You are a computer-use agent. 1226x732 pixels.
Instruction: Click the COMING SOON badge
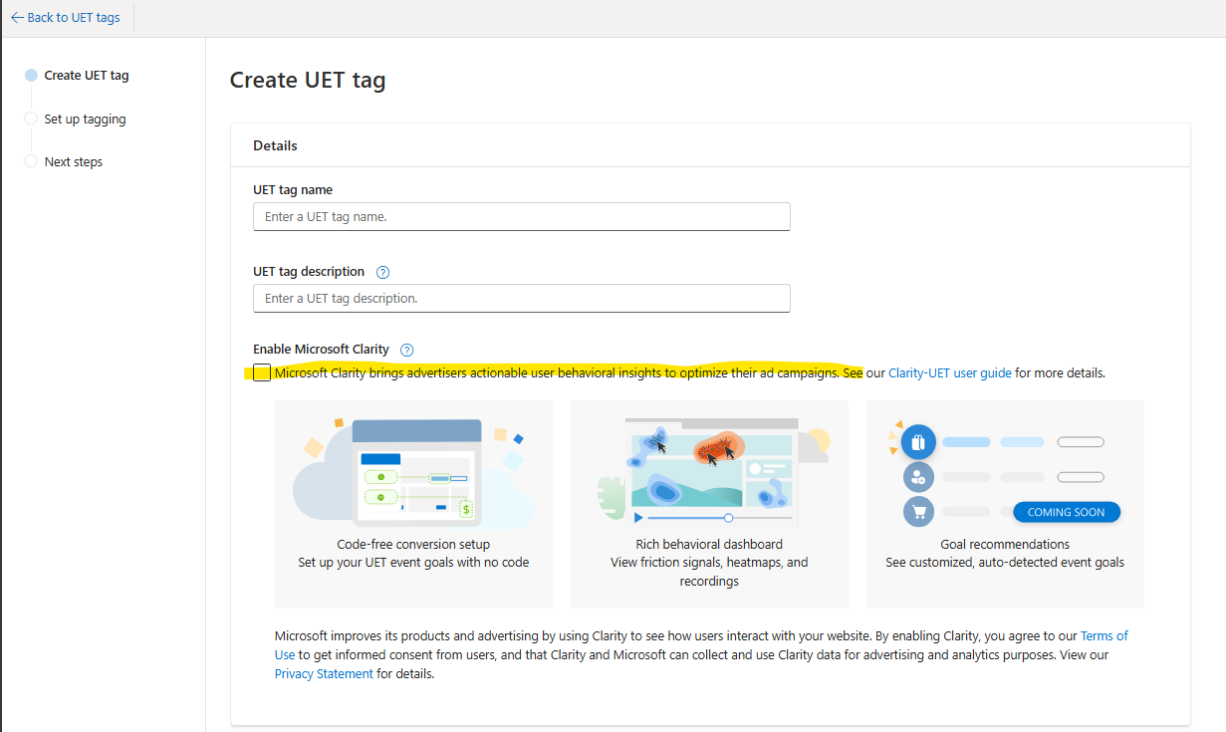coord(1067,512)
